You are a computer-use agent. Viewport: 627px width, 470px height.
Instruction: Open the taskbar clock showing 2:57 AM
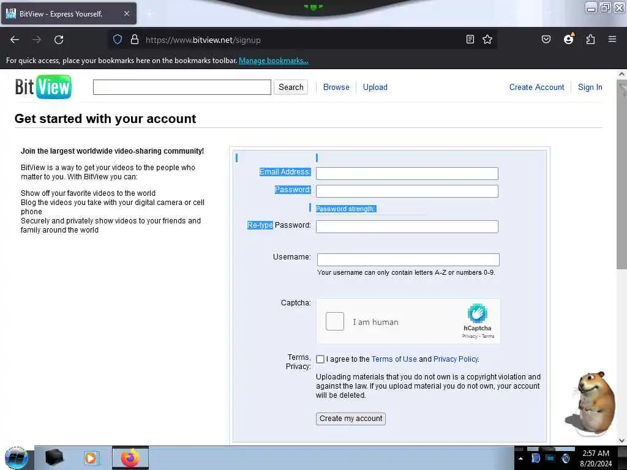click(x=596, y=458)
